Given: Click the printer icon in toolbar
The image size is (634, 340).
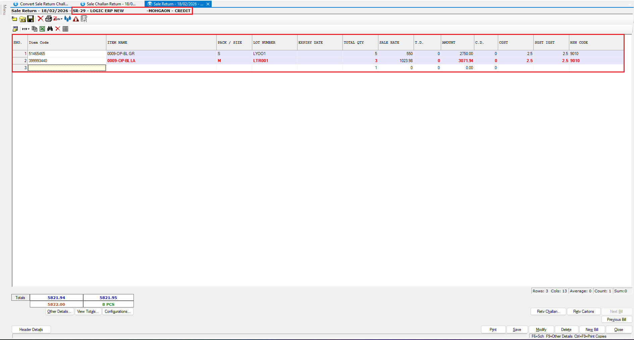Looking at the screenshot, I should coord(48,19).
